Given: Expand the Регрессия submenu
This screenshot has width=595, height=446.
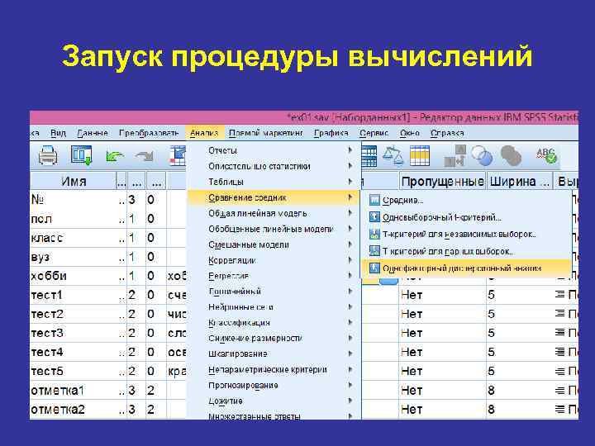Looking at the screenshot, I should (274, 276).
